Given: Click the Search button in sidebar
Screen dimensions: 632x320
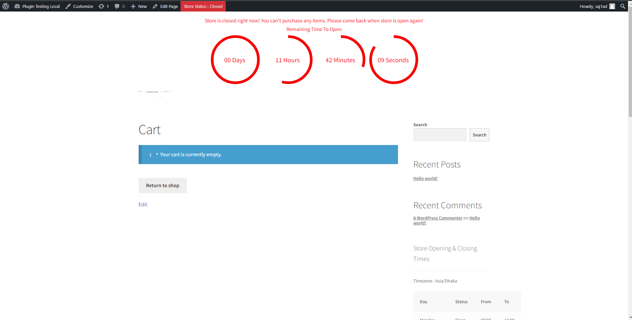Looking at the screenshot, I should click(x=480, y=135).
